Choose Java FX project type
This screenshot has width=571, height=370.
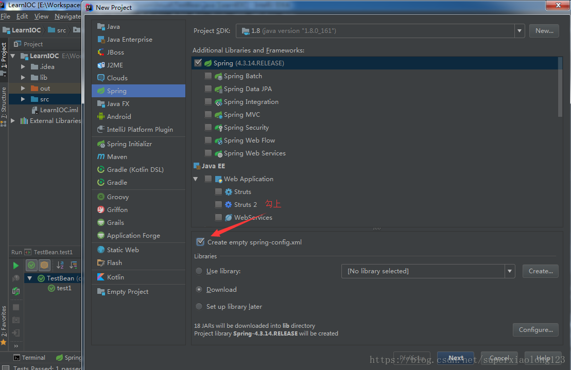click(x=139, y=103)
